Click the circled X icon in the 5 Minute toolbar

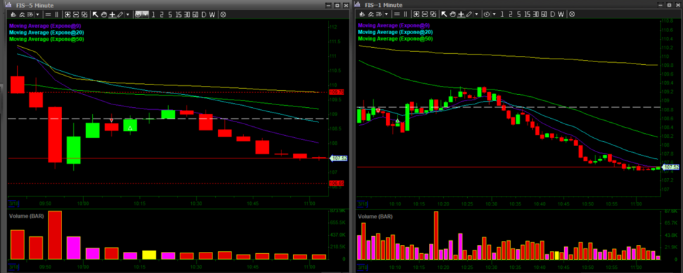[223, 14]
